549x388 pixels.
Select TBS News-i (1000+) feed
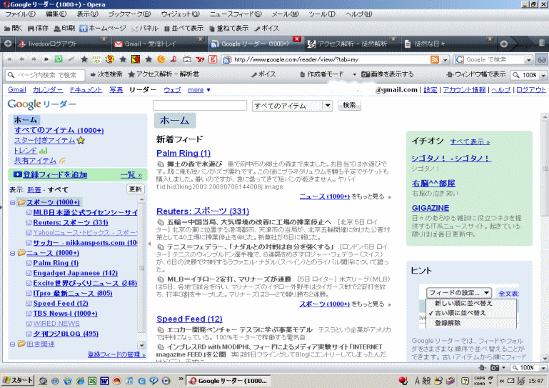pyautogui.click(x=65, y=314)
